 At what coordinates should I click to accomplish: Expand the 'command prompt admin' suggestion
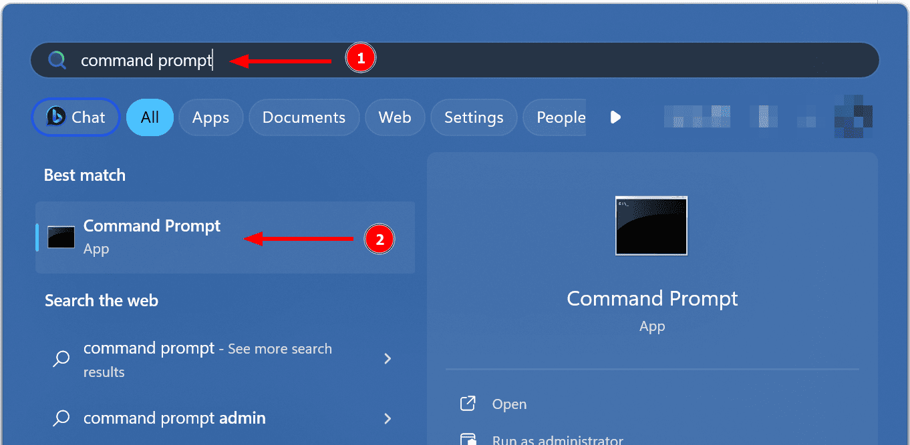tap(388, 418)
